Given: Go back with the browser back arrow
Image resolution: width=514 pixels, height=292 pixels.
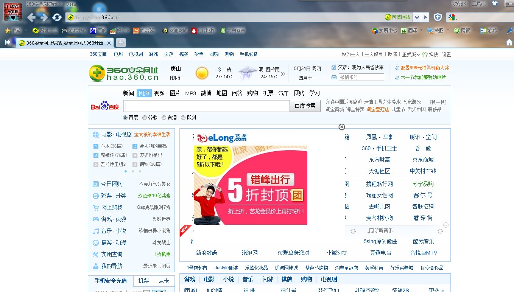Looking at the screenshot, I should pyautogui.click(x=31, y=17).
